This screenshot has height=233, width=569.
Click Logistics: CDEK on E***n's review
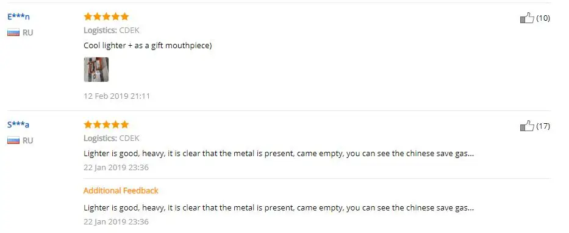[112, 30]
